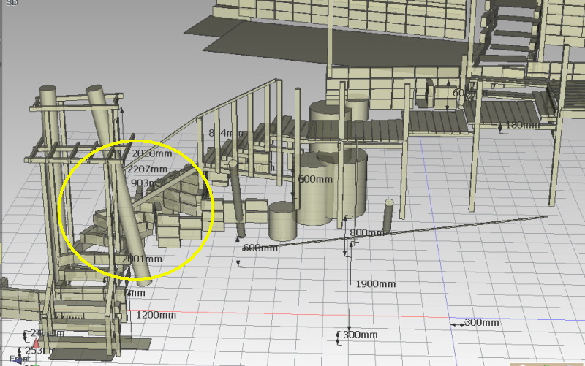Image resolution: width=585 pixels, height=366 pixels.
Task: Select the long thin rod lying on the ground
Action: tap(439, 229)
